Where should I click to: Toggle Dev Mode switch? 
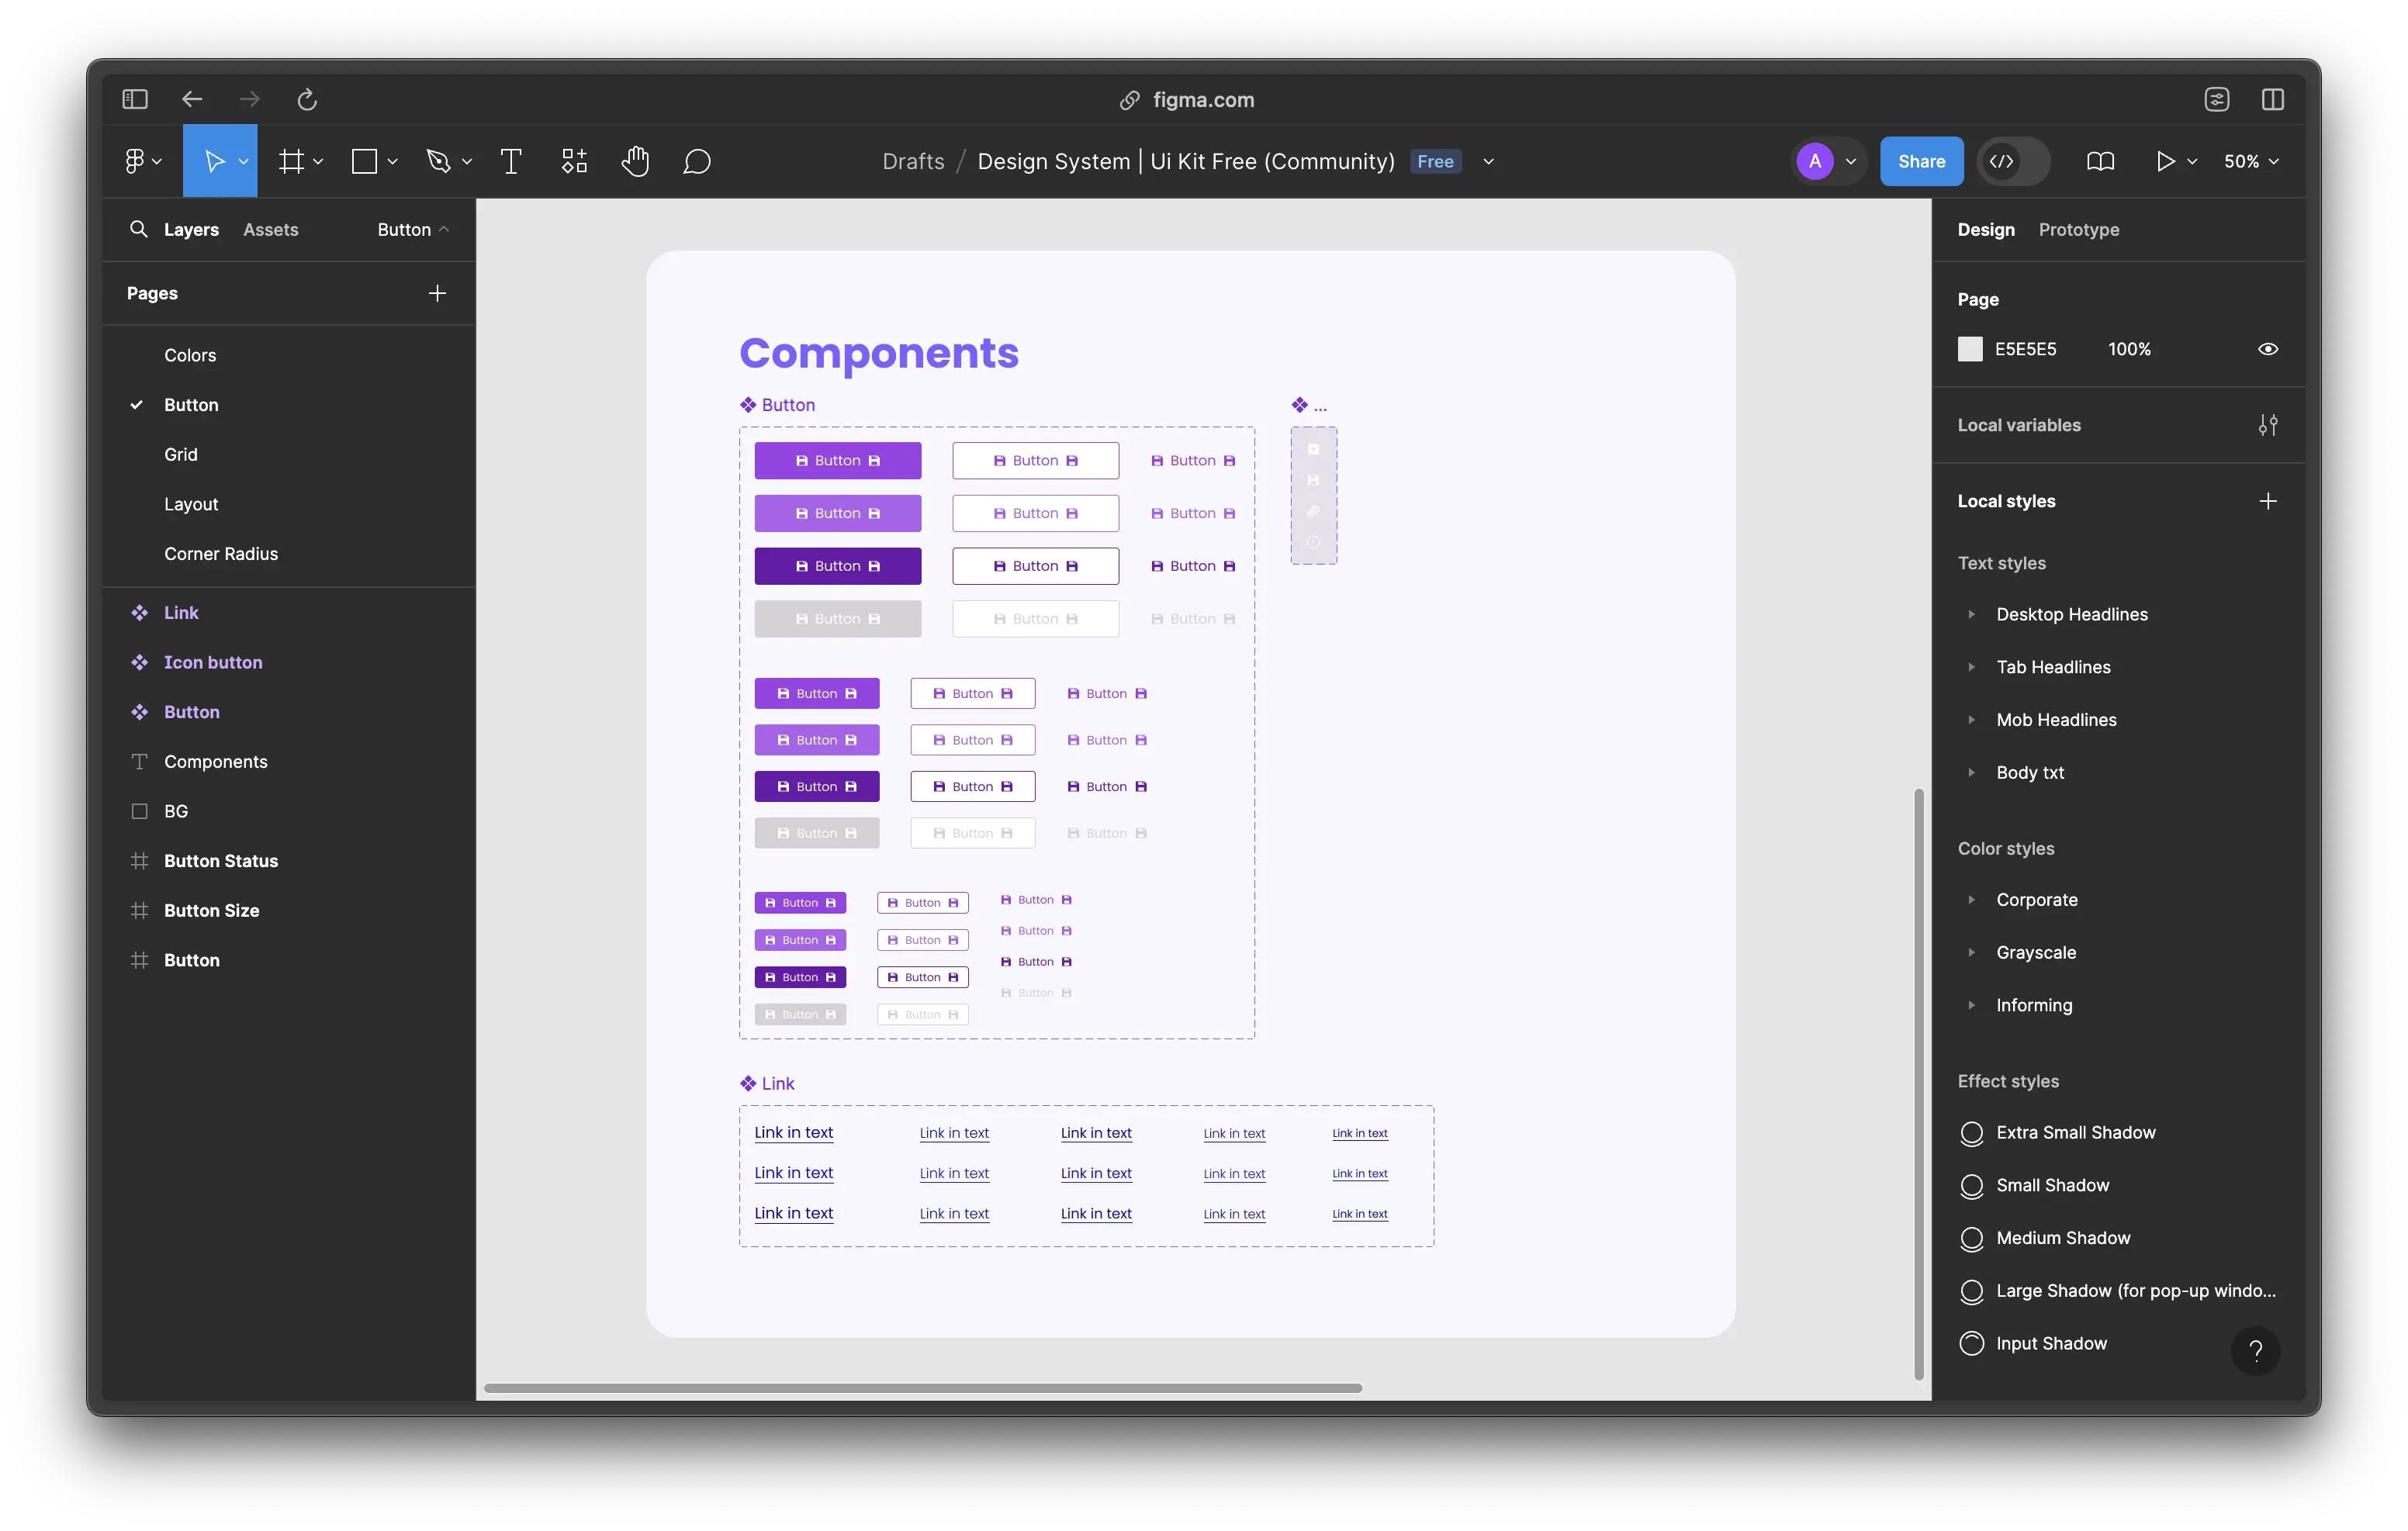coord(2014,161)
